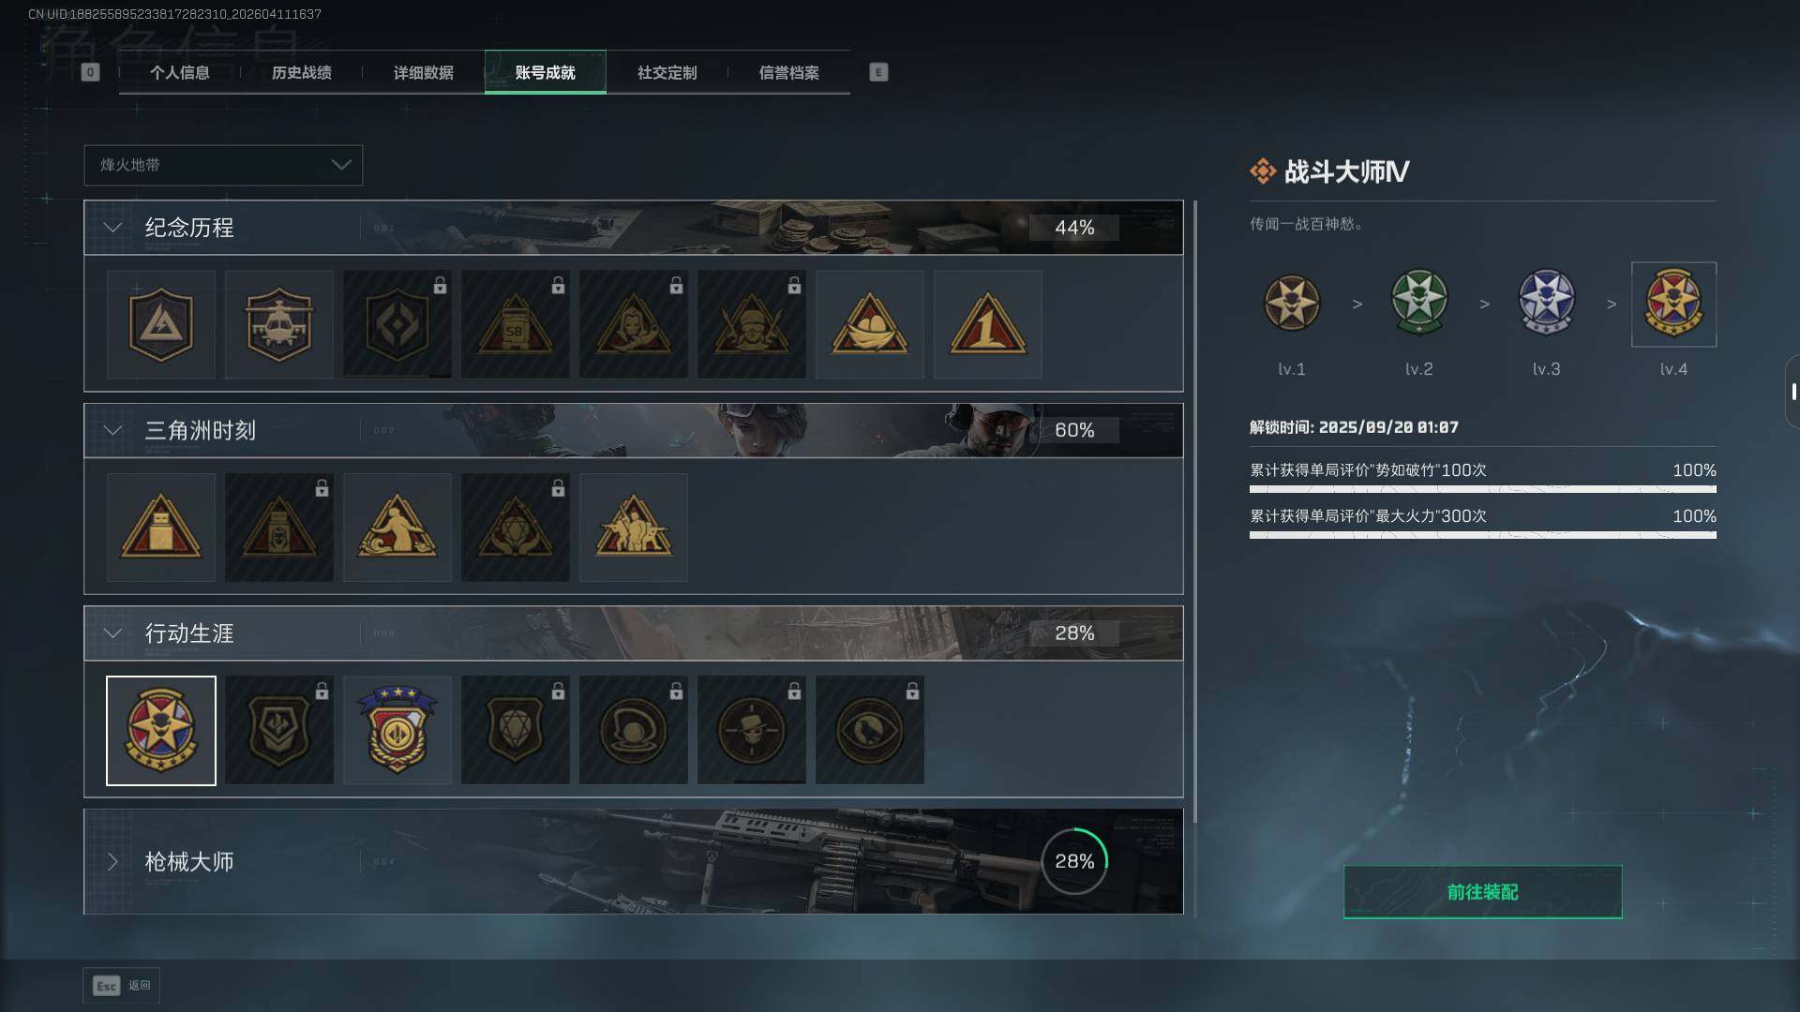Open the 信誉档案 tab
The height and width of the screenshot is (1012, 1800).
788,72
